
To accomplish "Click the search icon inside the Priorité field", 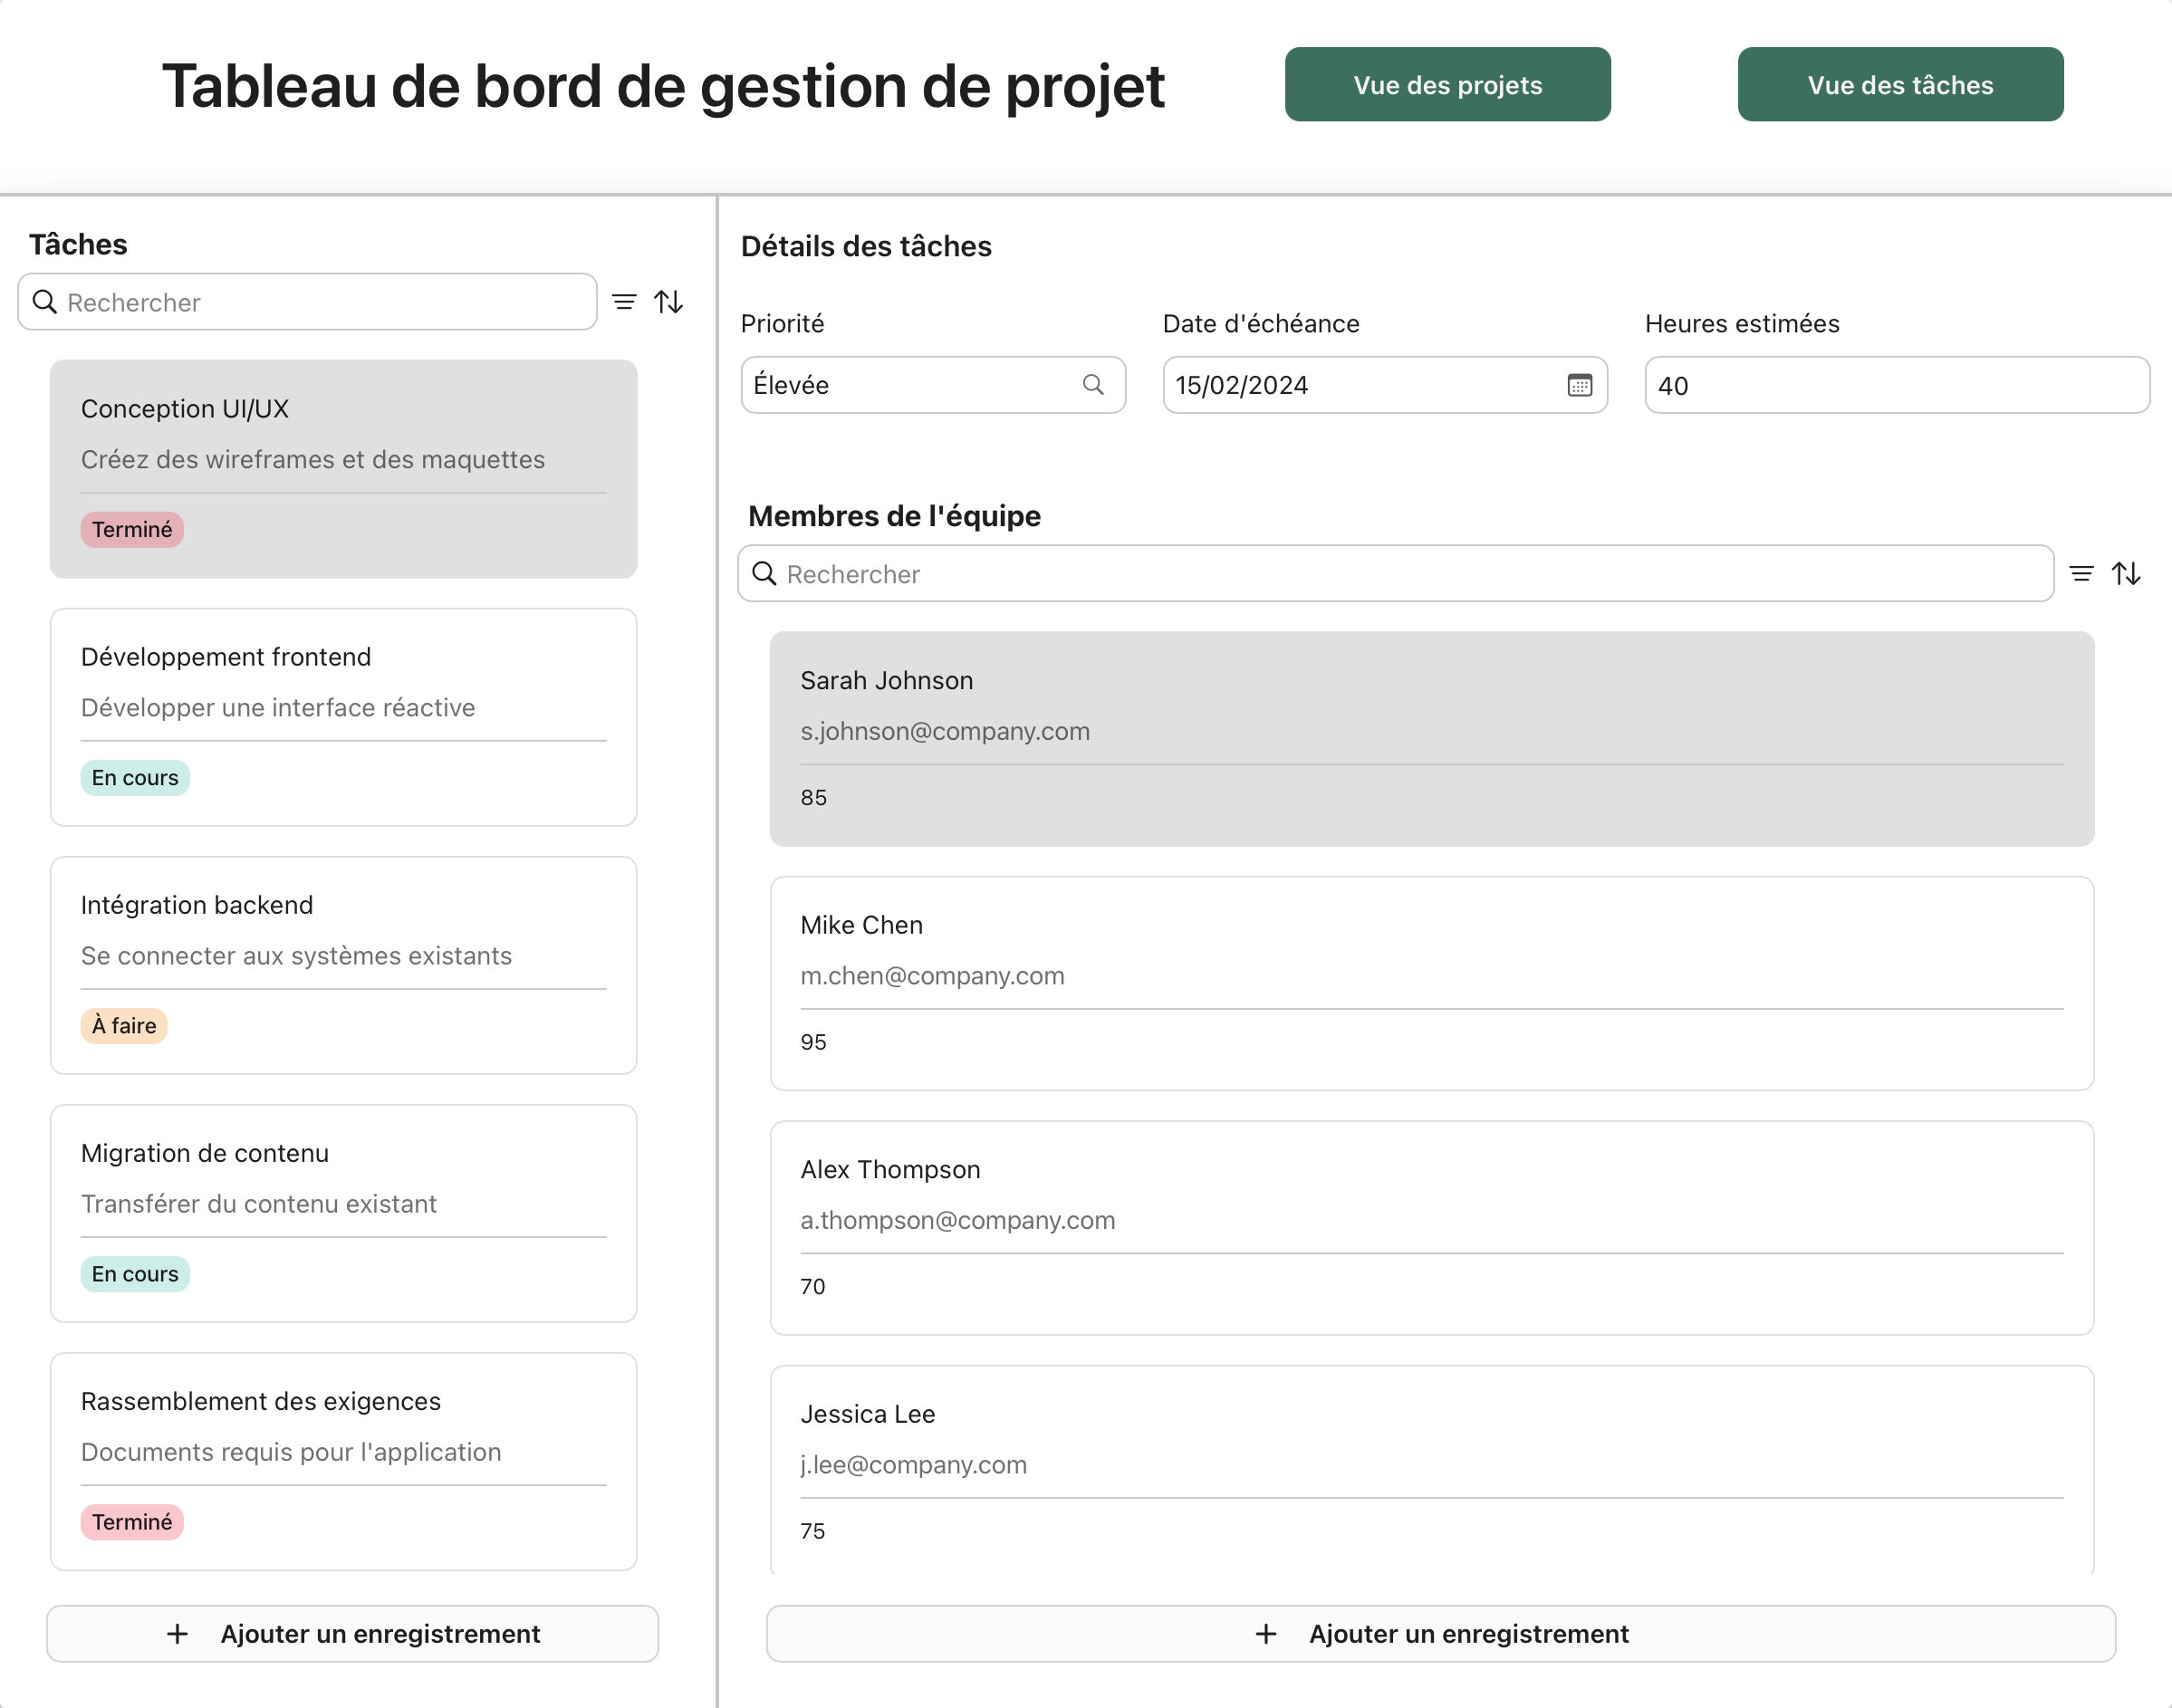I will [x=1092, y=385].
